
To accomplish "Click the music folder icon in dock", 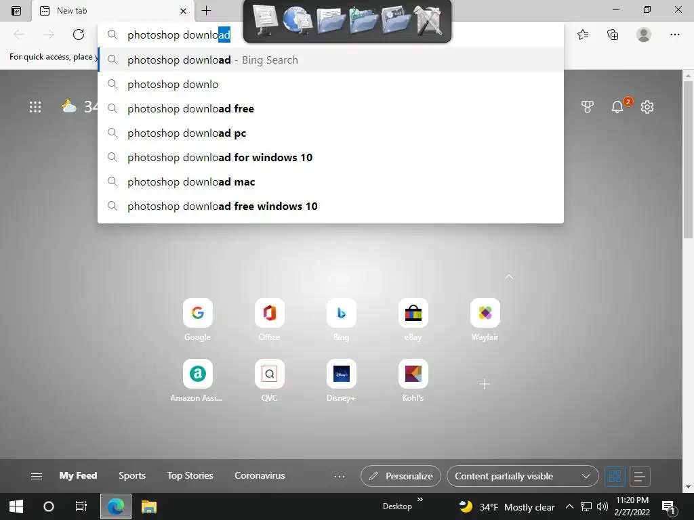I will coord(363,21).
